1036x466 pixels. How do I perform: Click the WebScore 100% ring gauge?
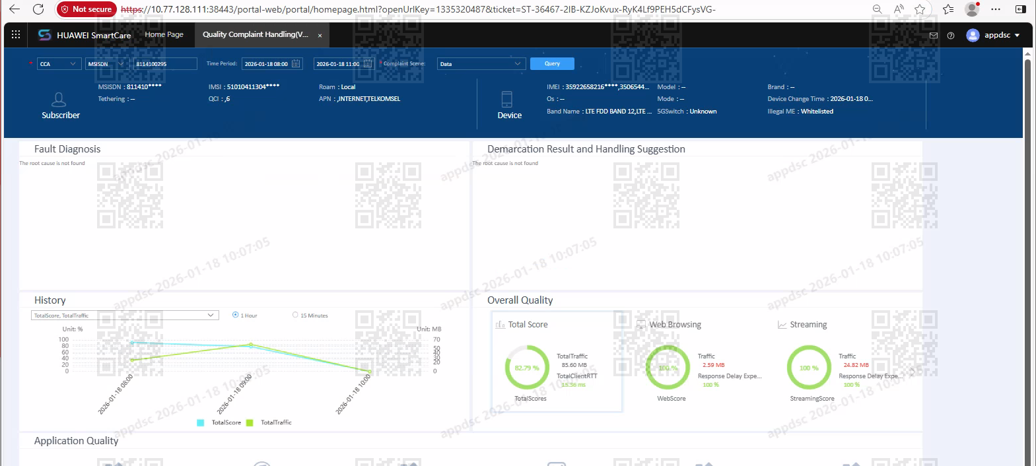[668, 368]
